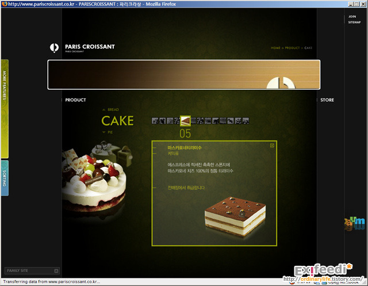The image size is (368, 286).
Task: Click the top banner animation area
Action: pos(184,75)
